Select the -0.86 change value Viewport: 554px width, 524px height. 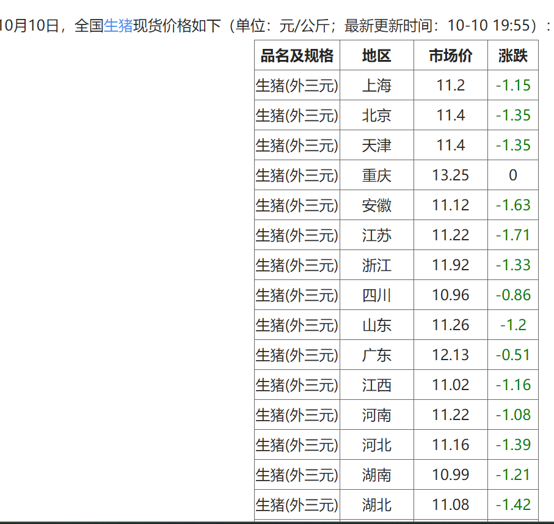pos(512,295)
